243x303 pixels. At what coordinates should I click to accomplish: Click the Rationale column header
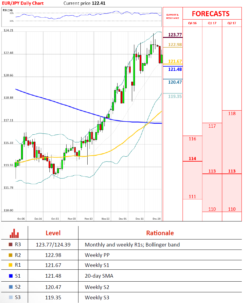(x=160, y=233)
